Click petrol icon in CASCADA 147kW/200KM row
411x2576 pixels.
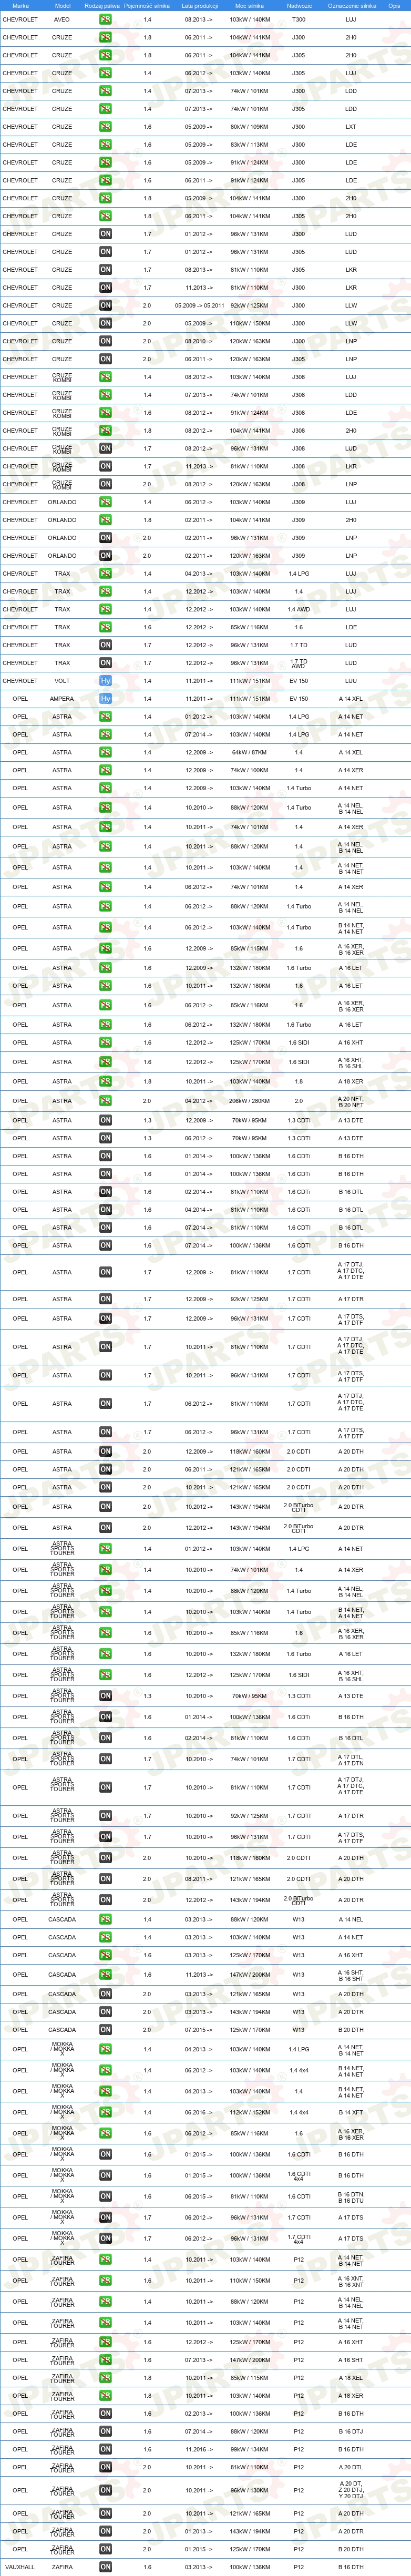point(105,1975)
